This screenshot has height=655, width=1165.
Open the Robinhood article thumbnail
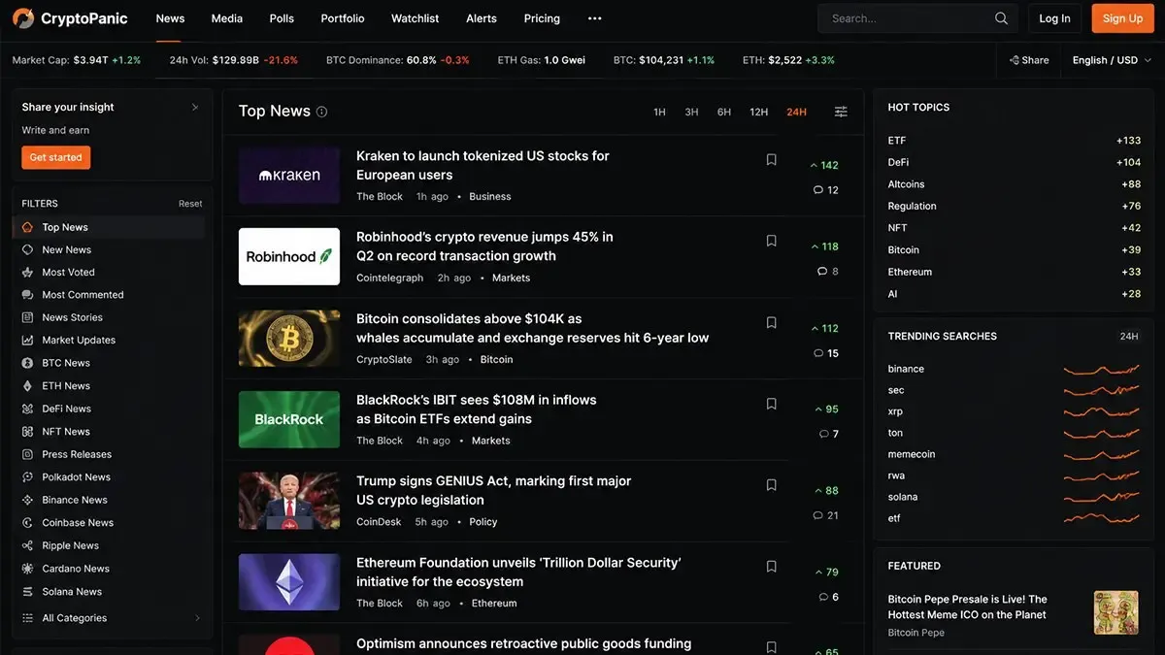(x=289, y=256)
